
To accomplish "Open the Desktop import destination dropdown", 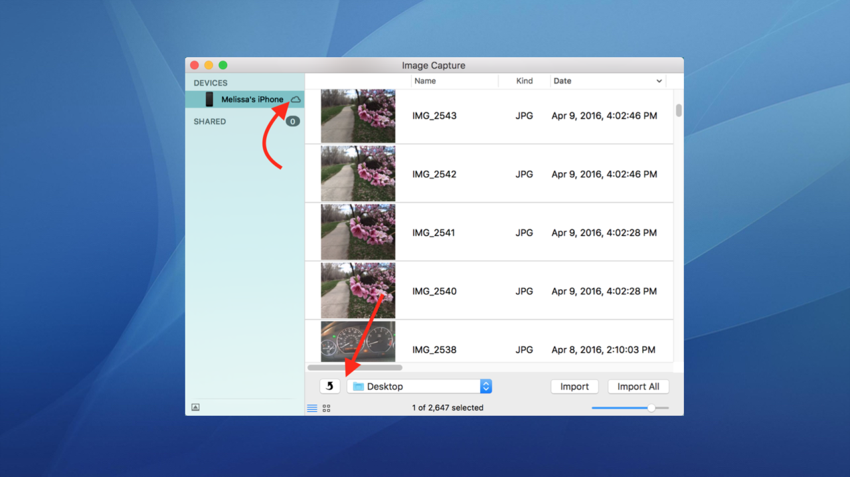I will [419, 386].
